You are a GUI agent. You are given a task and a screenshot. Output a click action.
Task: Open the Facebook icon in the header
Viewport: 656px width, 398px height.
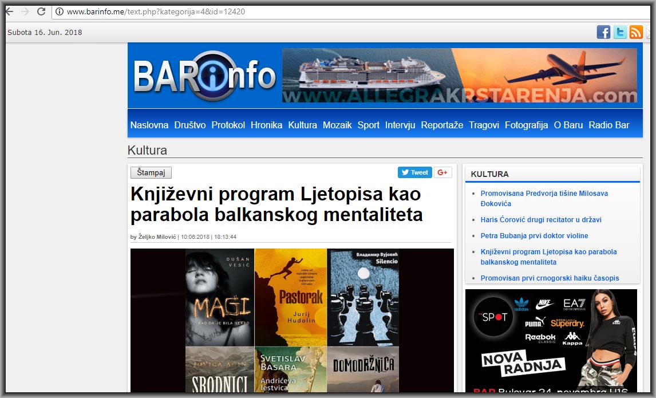pos(603,32)
